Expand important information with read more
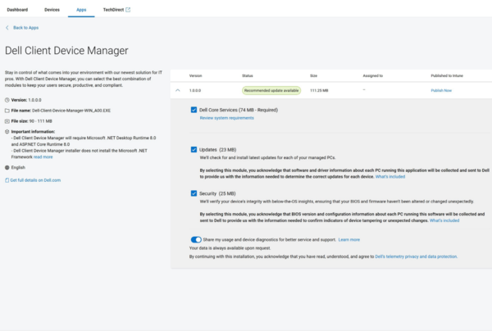The width and height of the screenshot is (492, 331). tap(43, 156)
